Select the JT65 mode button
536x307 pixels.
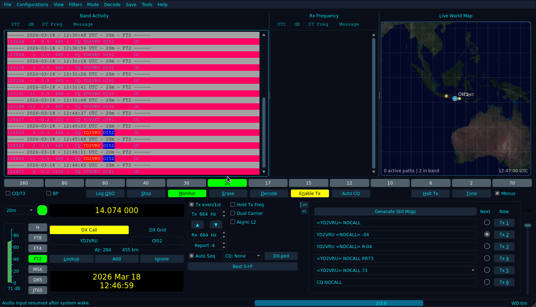(x=38, y=290)
